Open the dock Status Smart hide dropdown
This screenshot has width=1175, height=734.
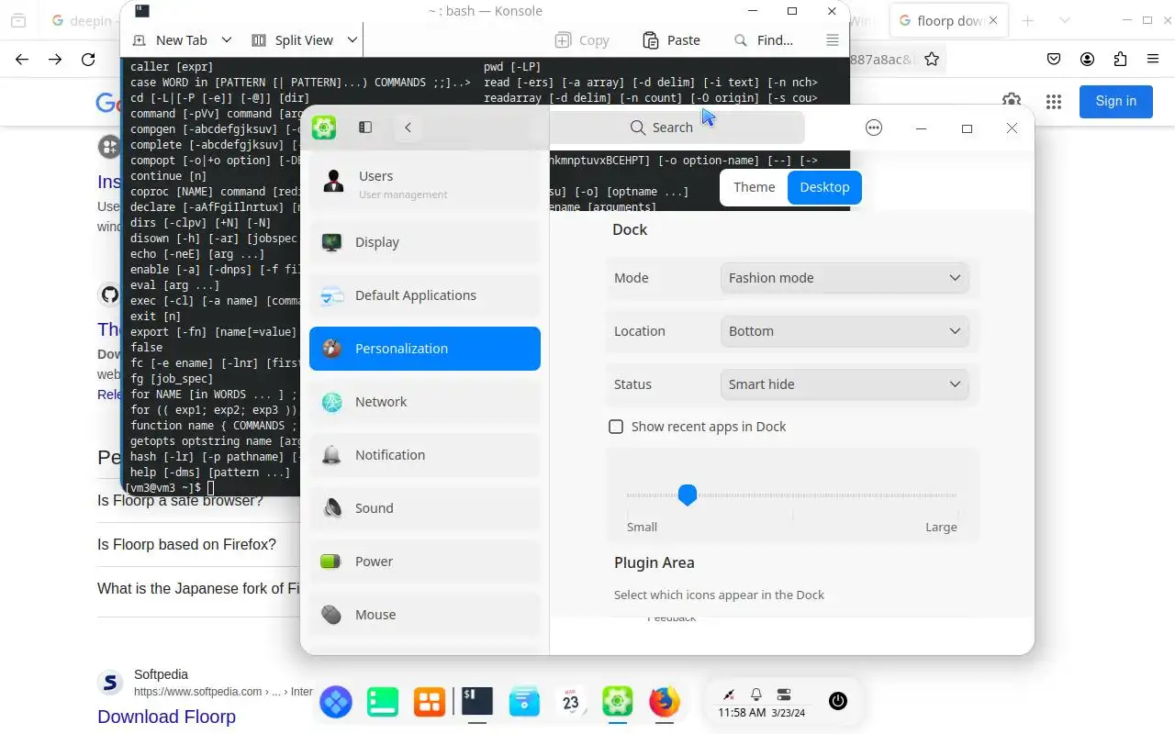[x=845, y=384]
